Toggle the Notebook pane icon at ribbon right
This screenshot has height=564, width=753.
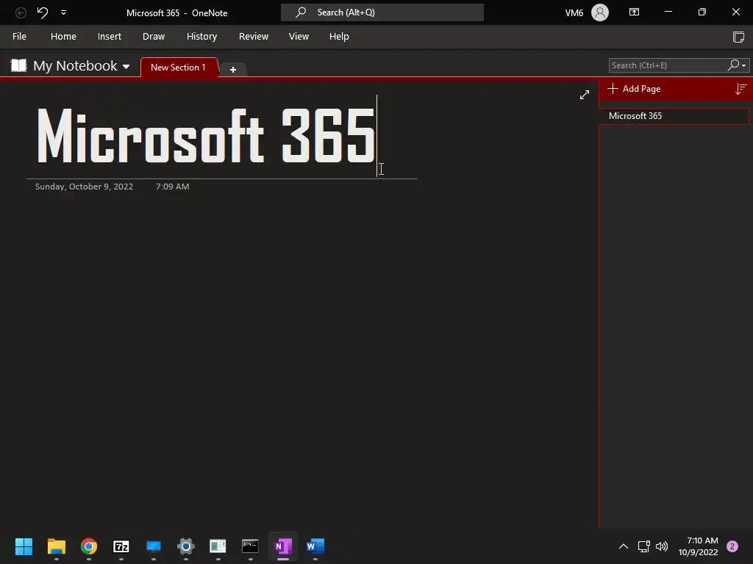tap(738, 37)
